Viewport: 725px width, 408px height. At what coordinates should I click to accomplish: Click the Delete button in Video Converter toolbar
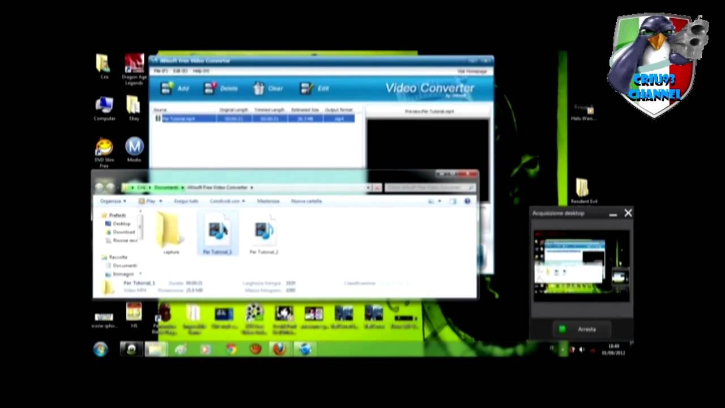point(221,88)
